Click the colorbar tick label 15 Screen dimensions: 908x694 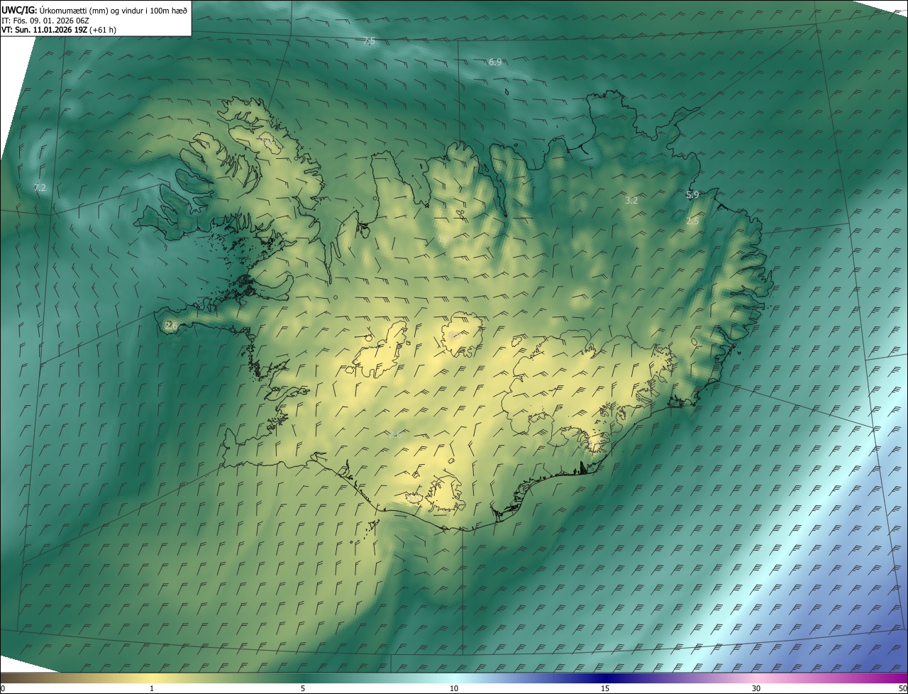605,688
